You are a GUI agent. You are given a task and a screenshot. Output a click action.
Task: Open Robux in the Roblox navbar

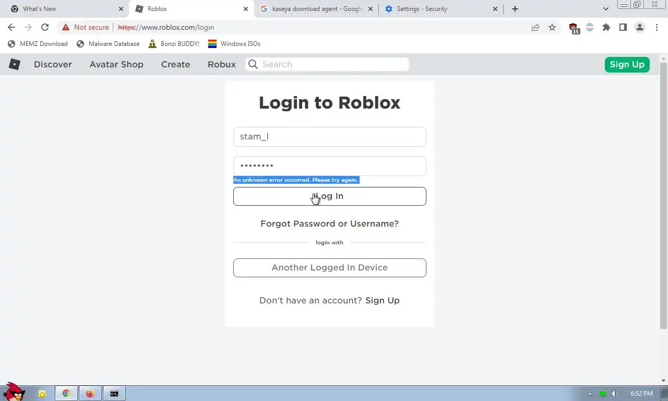click(x=222, y=64)
